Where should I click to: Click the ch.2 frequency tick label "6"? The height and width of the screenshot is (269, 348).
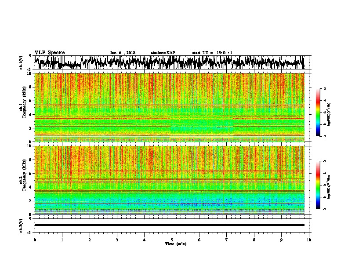(x=31, y=174)
